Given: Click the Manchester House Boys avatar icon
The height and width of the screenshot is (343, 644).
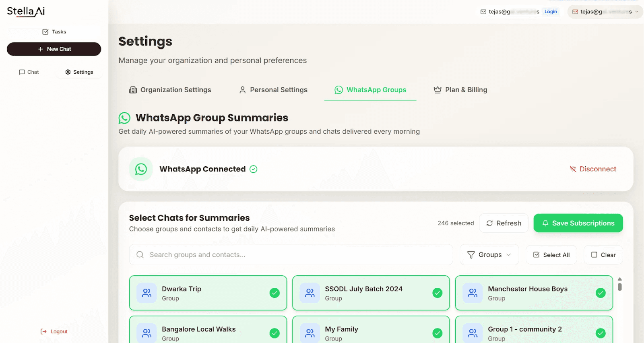Looking at the screenshot, I should (x=473, y=293).
